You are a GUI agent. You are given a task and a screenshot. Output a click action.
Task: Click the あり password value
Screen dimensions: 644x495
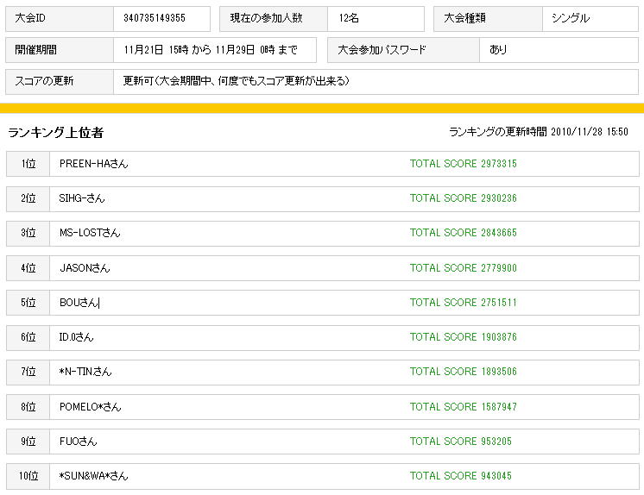498,50
